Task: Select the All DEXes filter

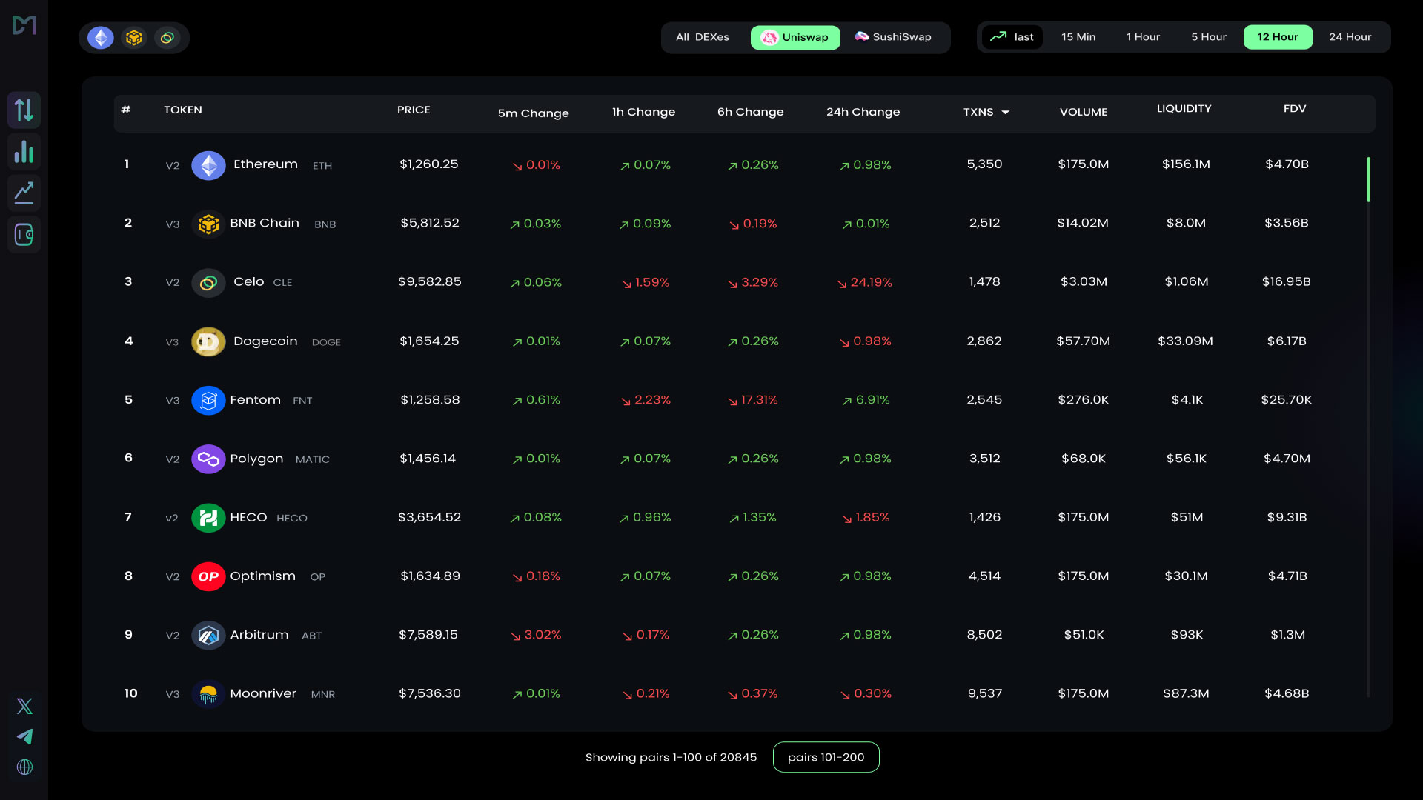Action: pos(703,37)
